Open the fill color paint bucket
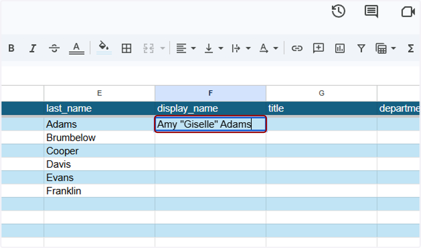Screen dimensions: 421x248 coord(104,48)
